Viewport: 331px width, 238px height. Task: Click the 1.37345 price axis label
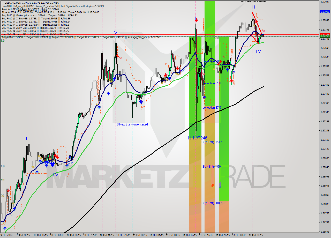[325, 112]
